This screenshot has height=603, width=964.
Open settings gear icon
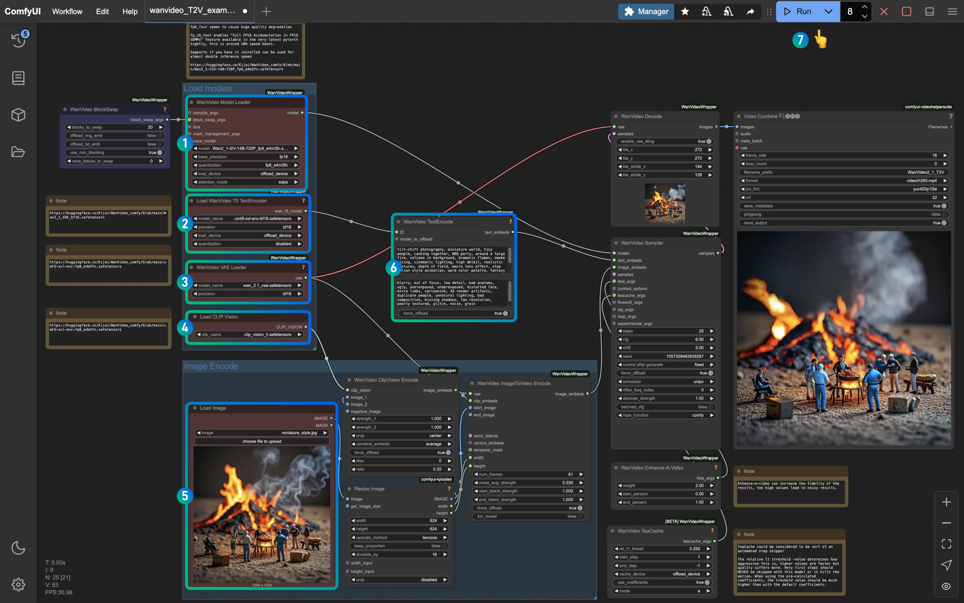(x=18, y=584)
